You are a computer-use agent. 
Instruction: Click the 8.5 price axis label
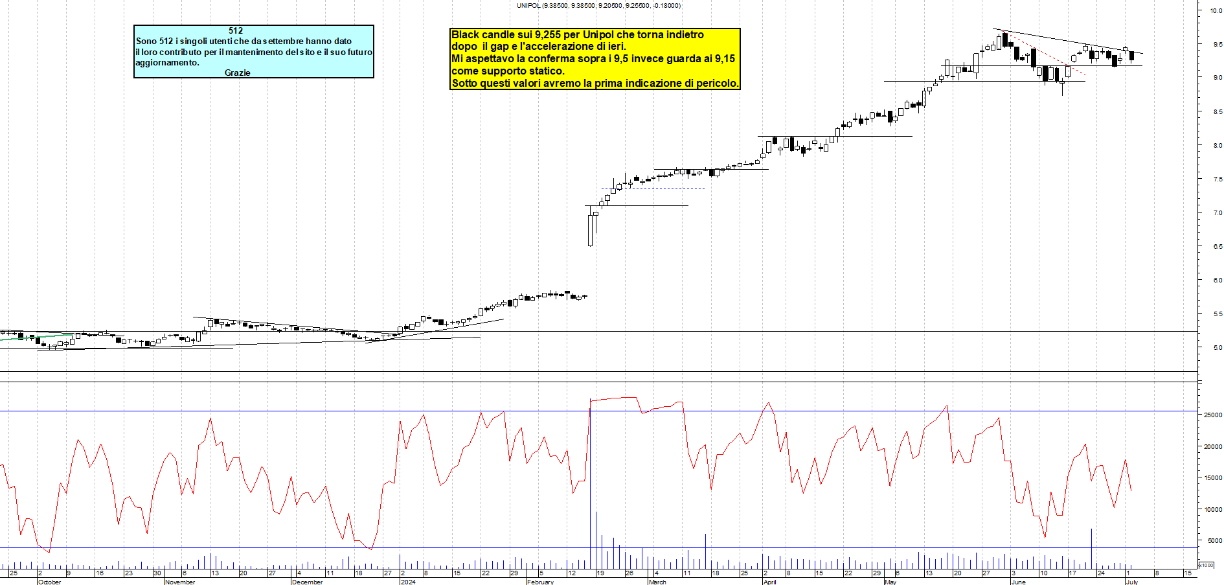coord(1218,111)
